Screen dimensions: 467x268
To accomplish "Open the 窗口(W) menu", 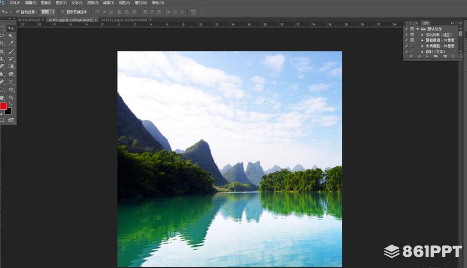I will [141, 3].
